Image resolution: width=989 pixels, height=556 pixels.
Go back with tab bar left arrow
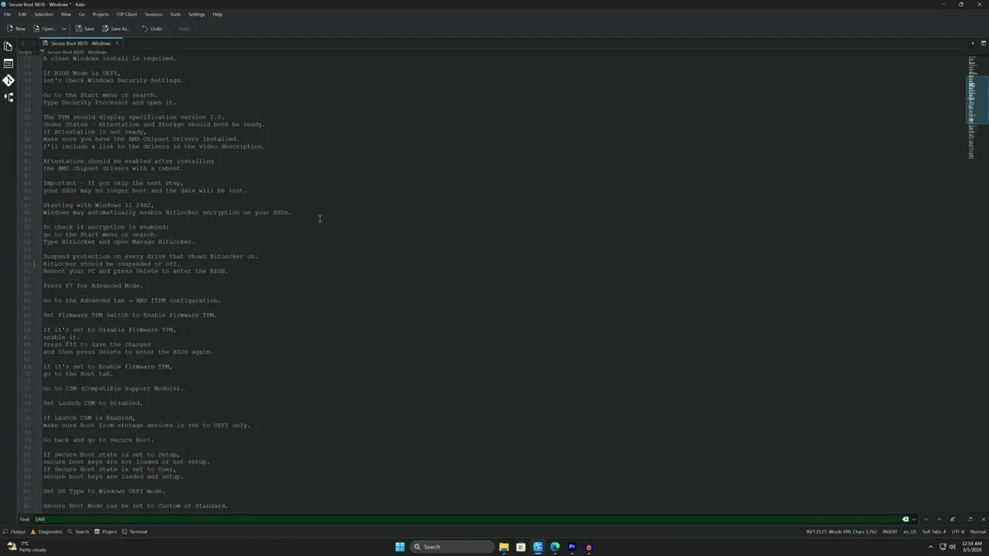click(23, 43)
